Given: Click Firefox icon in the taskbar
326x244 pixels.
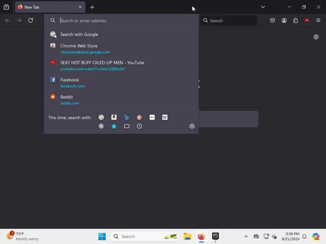Looking at the screenshot, I should click(x=201, y=236).
